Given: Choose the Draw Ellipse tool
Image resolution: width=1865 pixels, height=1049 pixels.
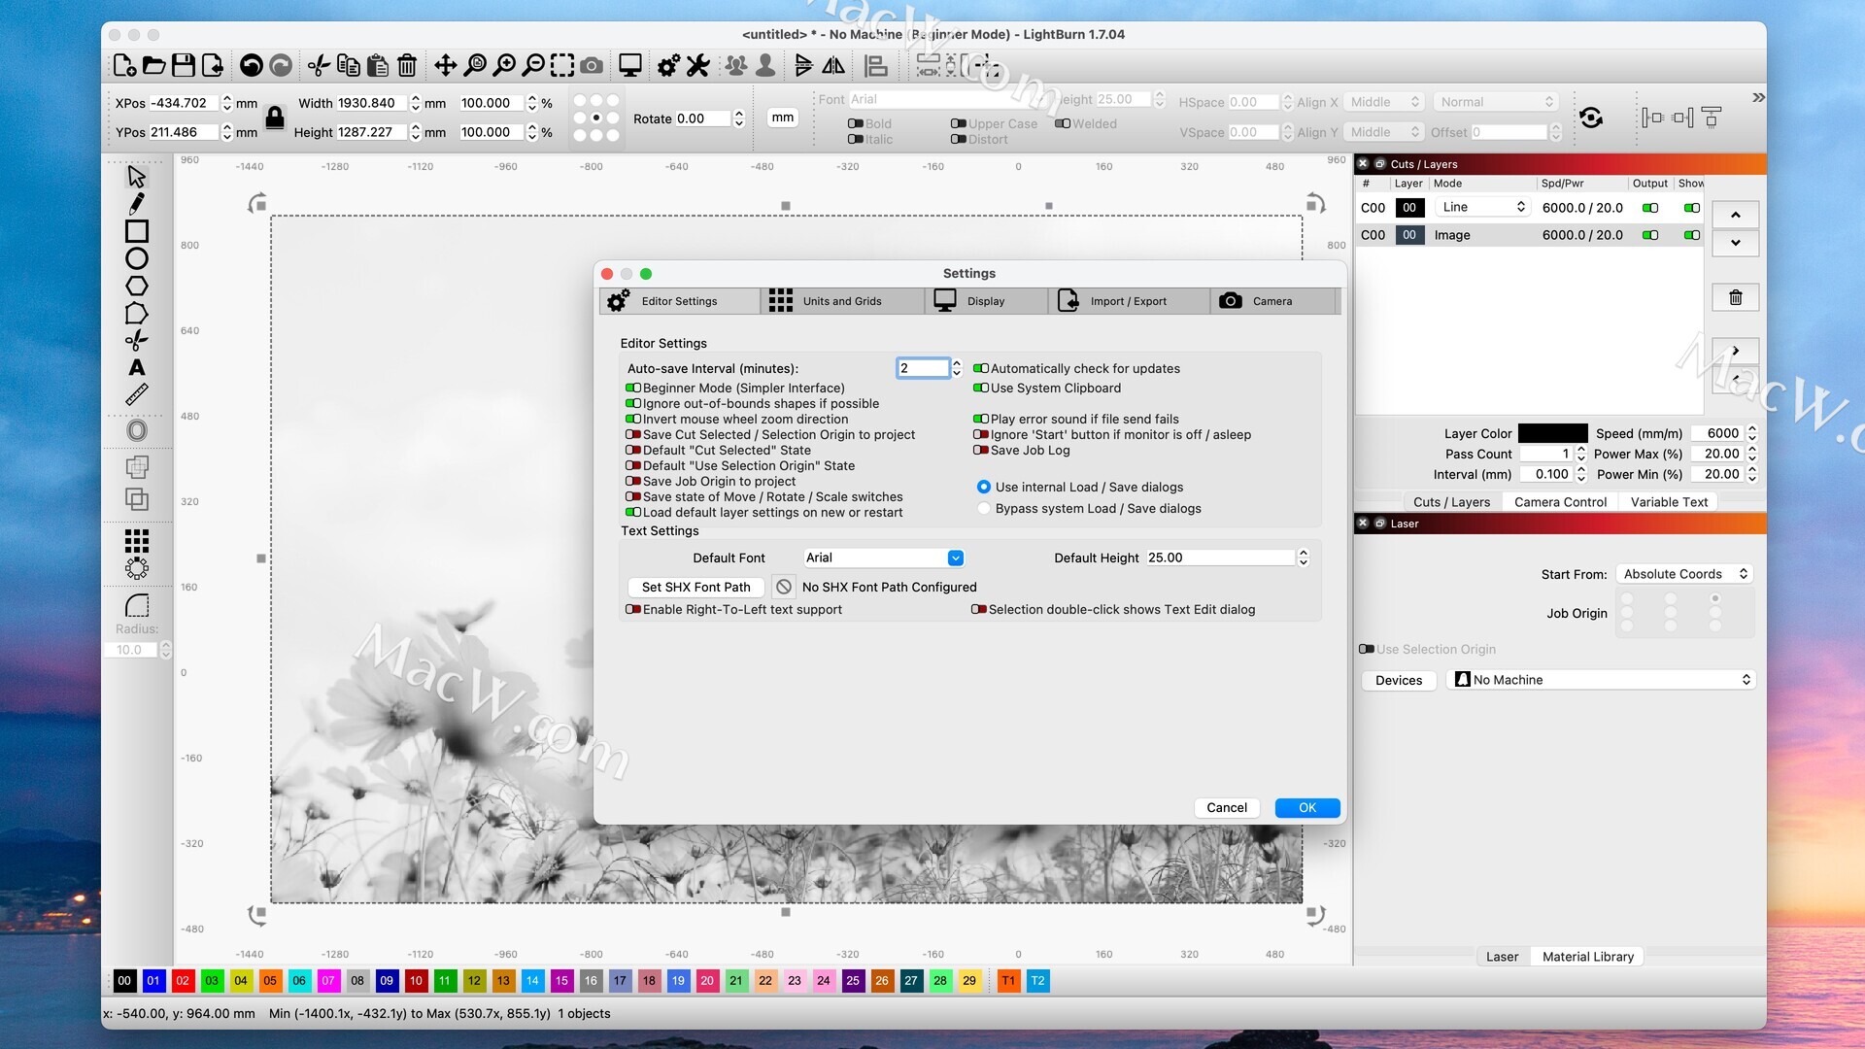Looking at the screenshot, I should (x=137, y=258).
